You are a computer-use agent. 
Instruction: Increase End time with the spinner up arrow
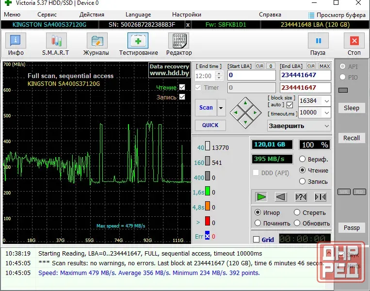pos(219,73)
